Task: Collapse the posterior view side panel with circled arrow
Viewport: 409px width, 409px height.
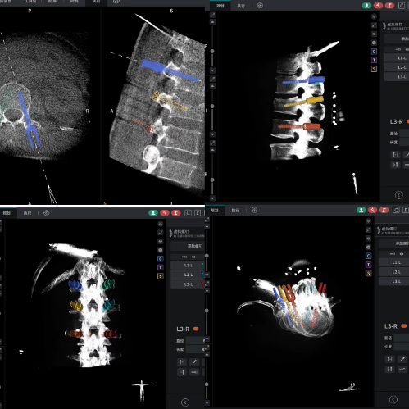Action: point(185,402)
